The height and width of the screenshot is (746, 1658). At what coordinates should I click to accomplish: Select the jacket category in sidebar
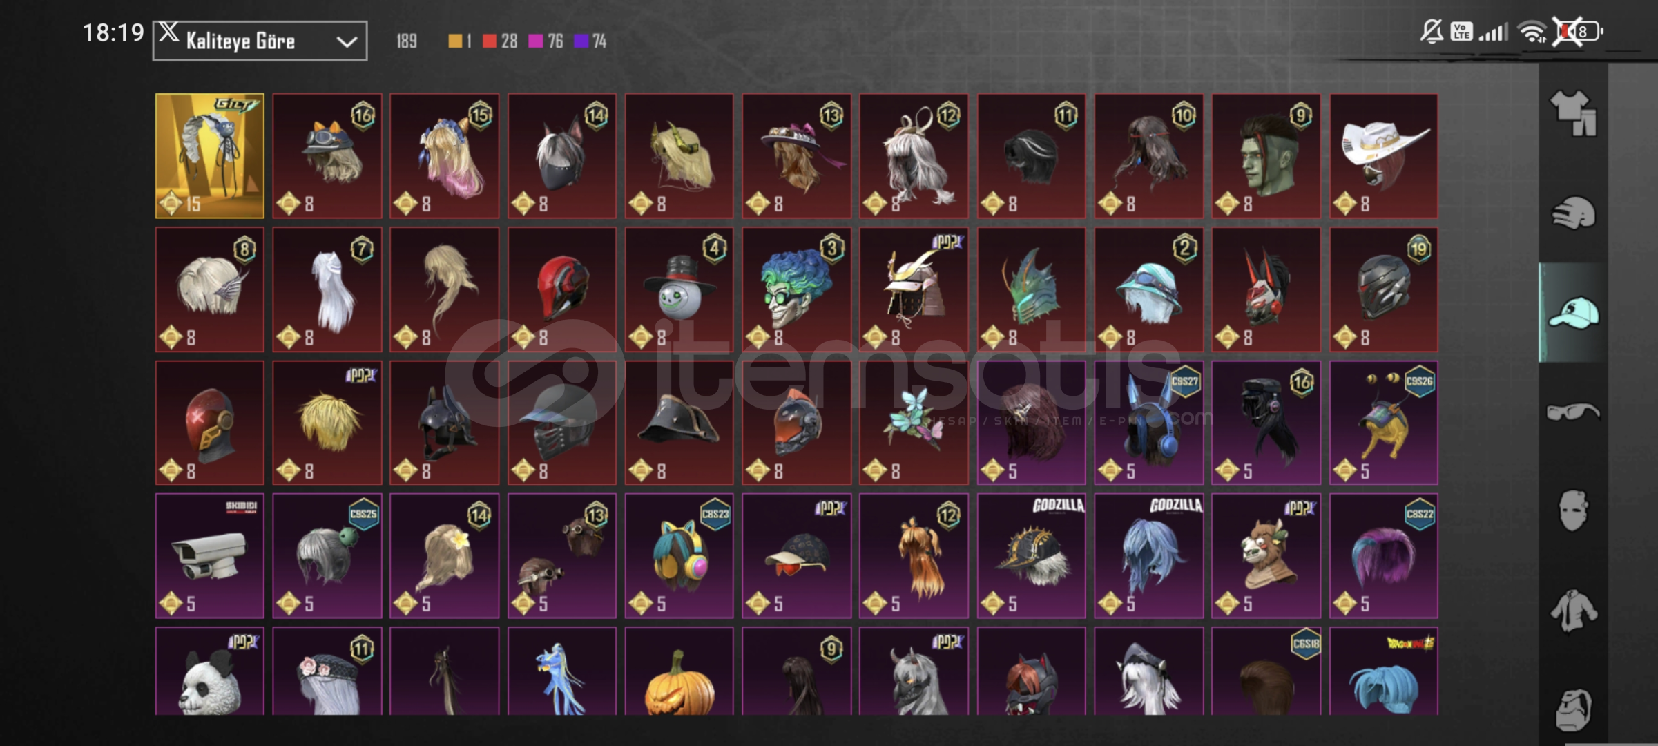[1573, 611]
